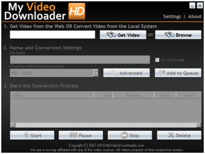205x154 pixels.
Task: Click the wrench icon on Advanced
Action: click(114, 73)
